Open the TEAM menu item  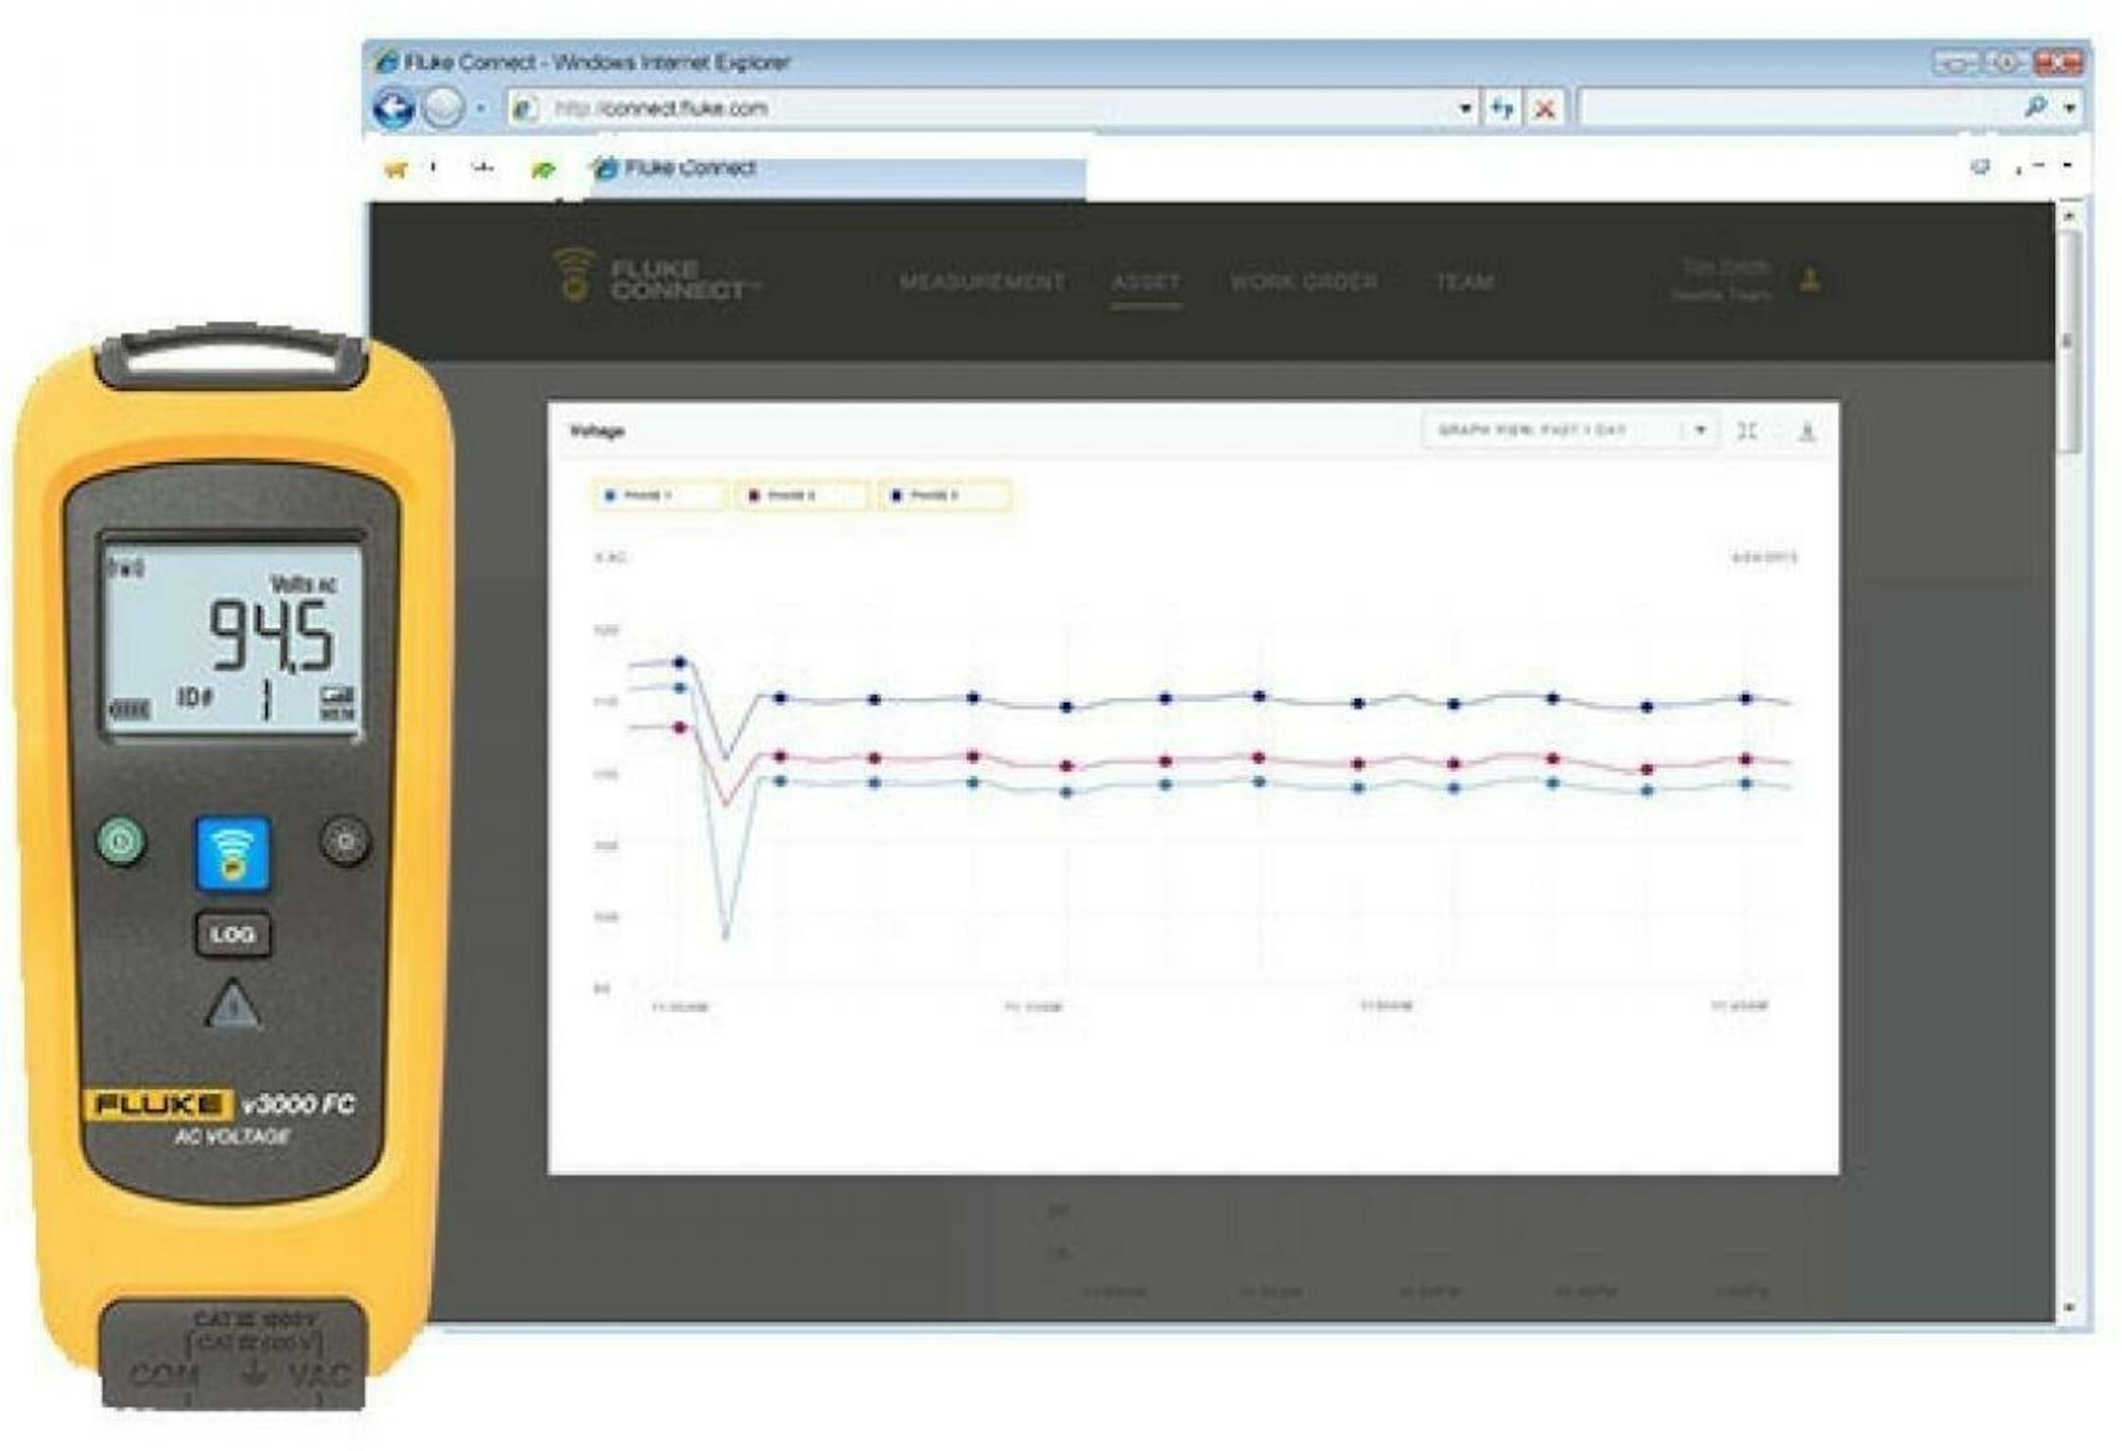[1465, 282]
